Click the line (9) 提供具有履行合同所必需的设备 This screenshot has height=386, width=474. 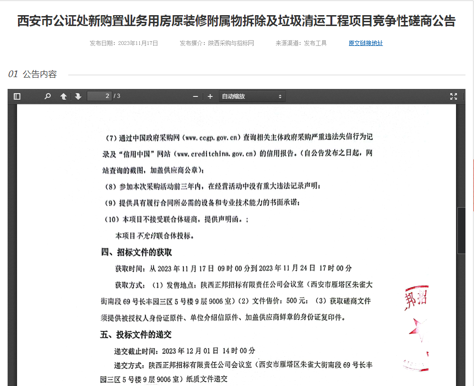pyautogui.click(x=202, y=202)
